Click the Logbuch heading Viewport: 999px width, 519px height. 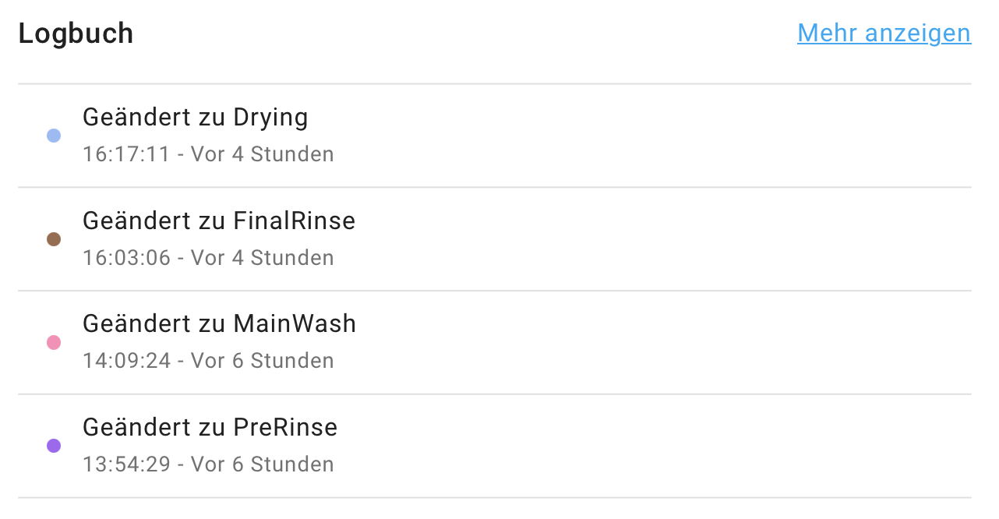(76, 34)
